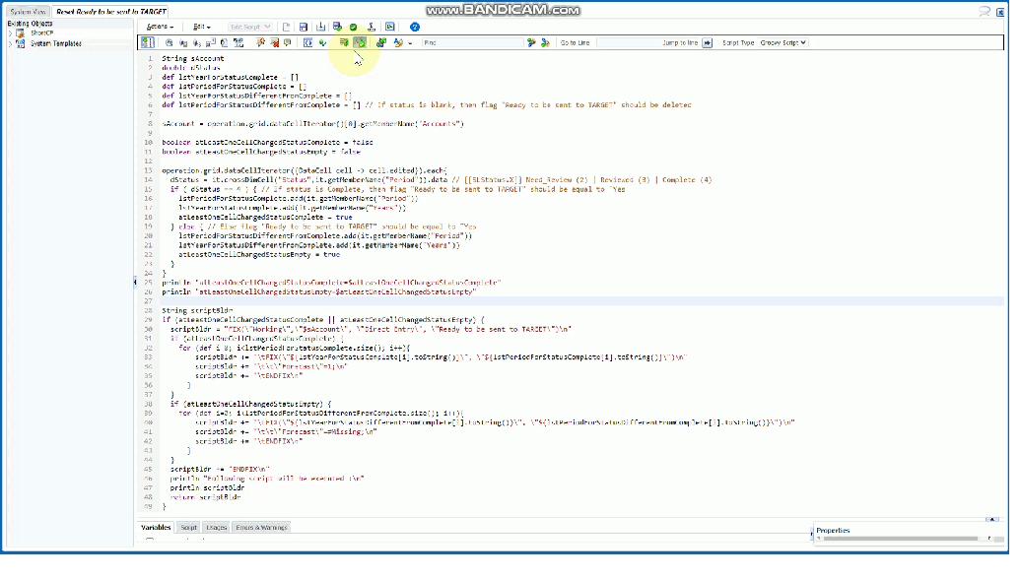
Task: Click the grid icon before the pin icons
Action: point(238,43)
